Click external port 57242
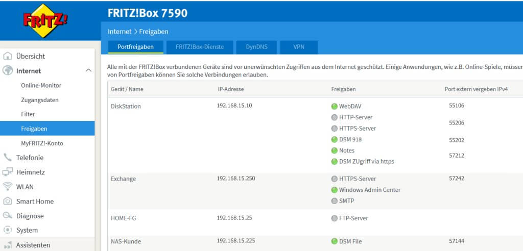The height and width of the screenshot is (251, 523). coord(457,179)
